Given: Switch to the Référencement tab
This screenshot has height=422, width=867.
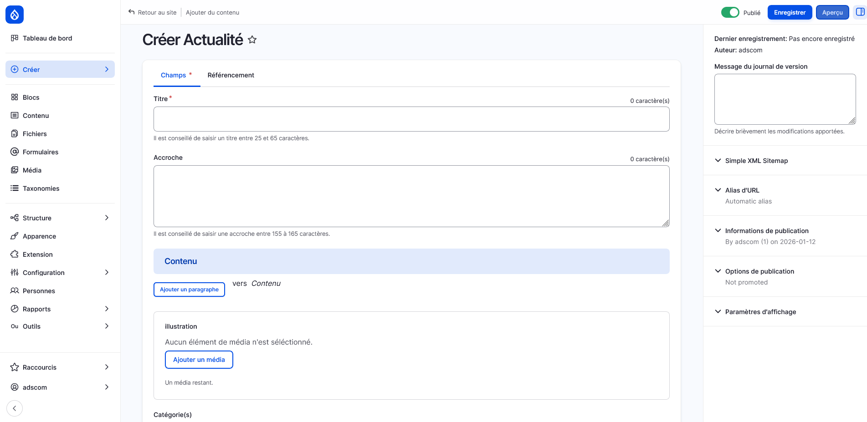Looking at the screenshot, I should (231, 75).
